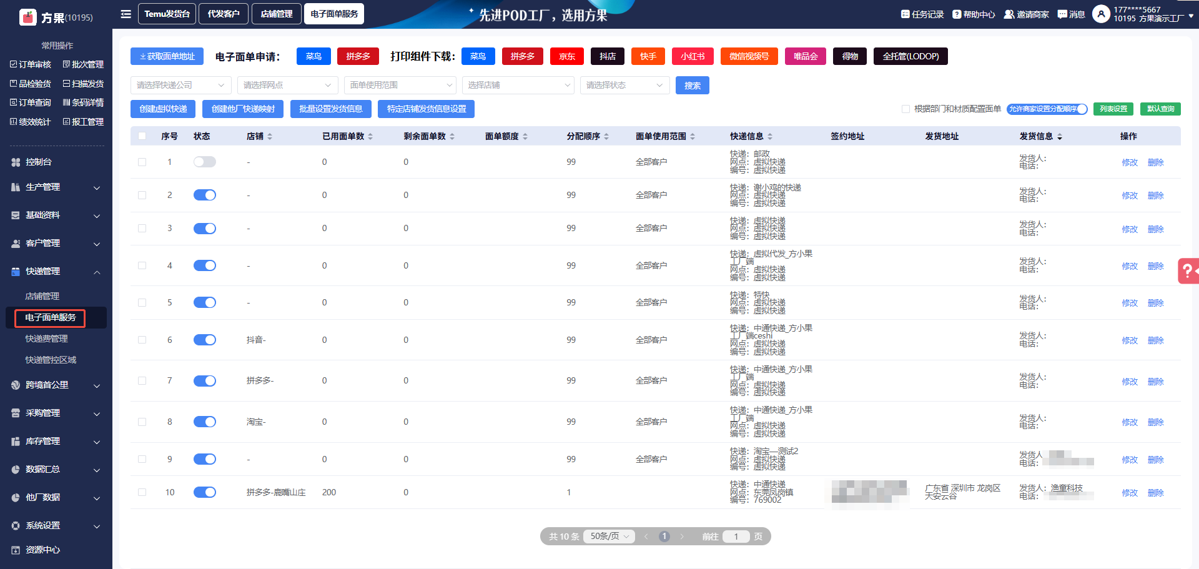Check the select-all header checkbox
This screenshot has width=1199, height=569.
coord(142,136)
